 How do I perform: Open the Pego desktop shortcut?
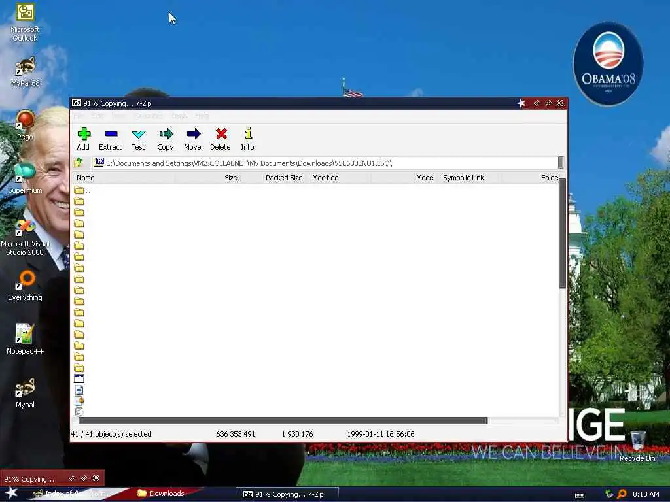25,125
